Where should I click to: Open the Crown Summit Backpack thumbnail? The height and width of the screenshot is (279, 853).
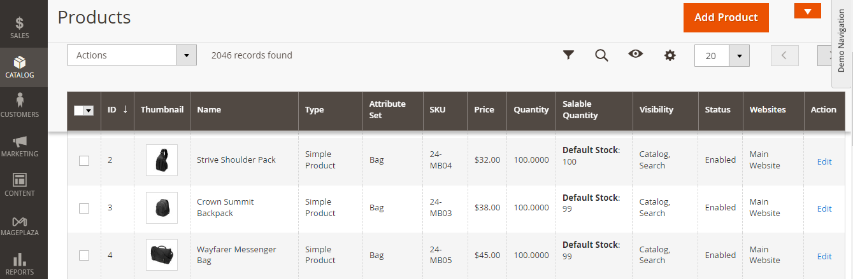(162, 208)
